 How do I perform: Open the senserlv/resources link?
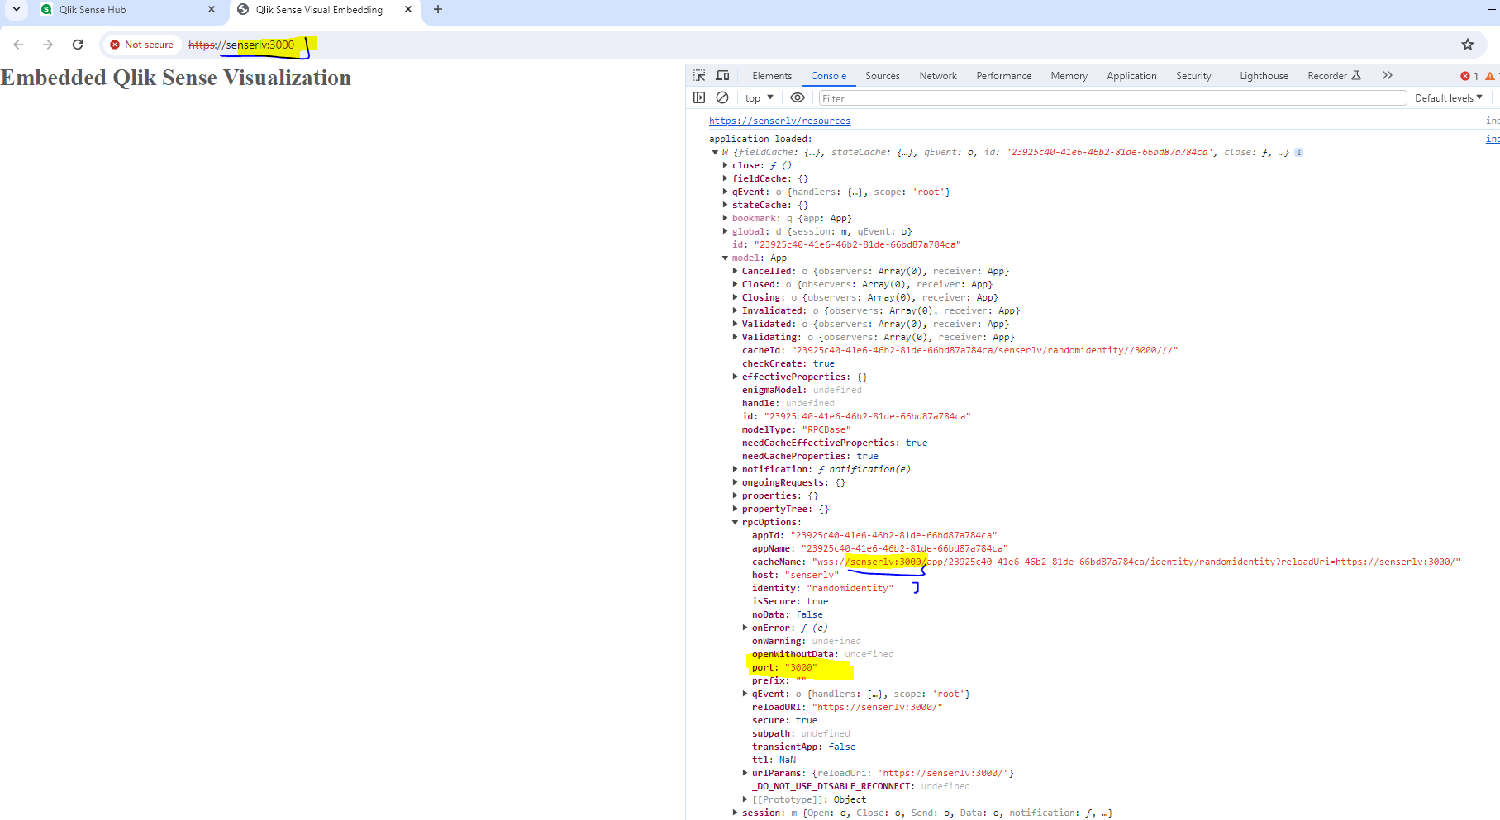pyautogui.click(x=779, y=121)
